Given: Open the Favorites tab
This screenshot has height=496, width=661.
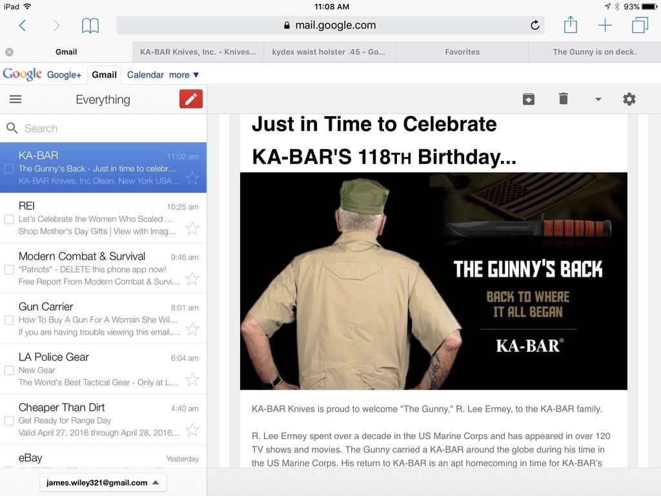Looking at the screenshot, I should (x=462, y=52).
